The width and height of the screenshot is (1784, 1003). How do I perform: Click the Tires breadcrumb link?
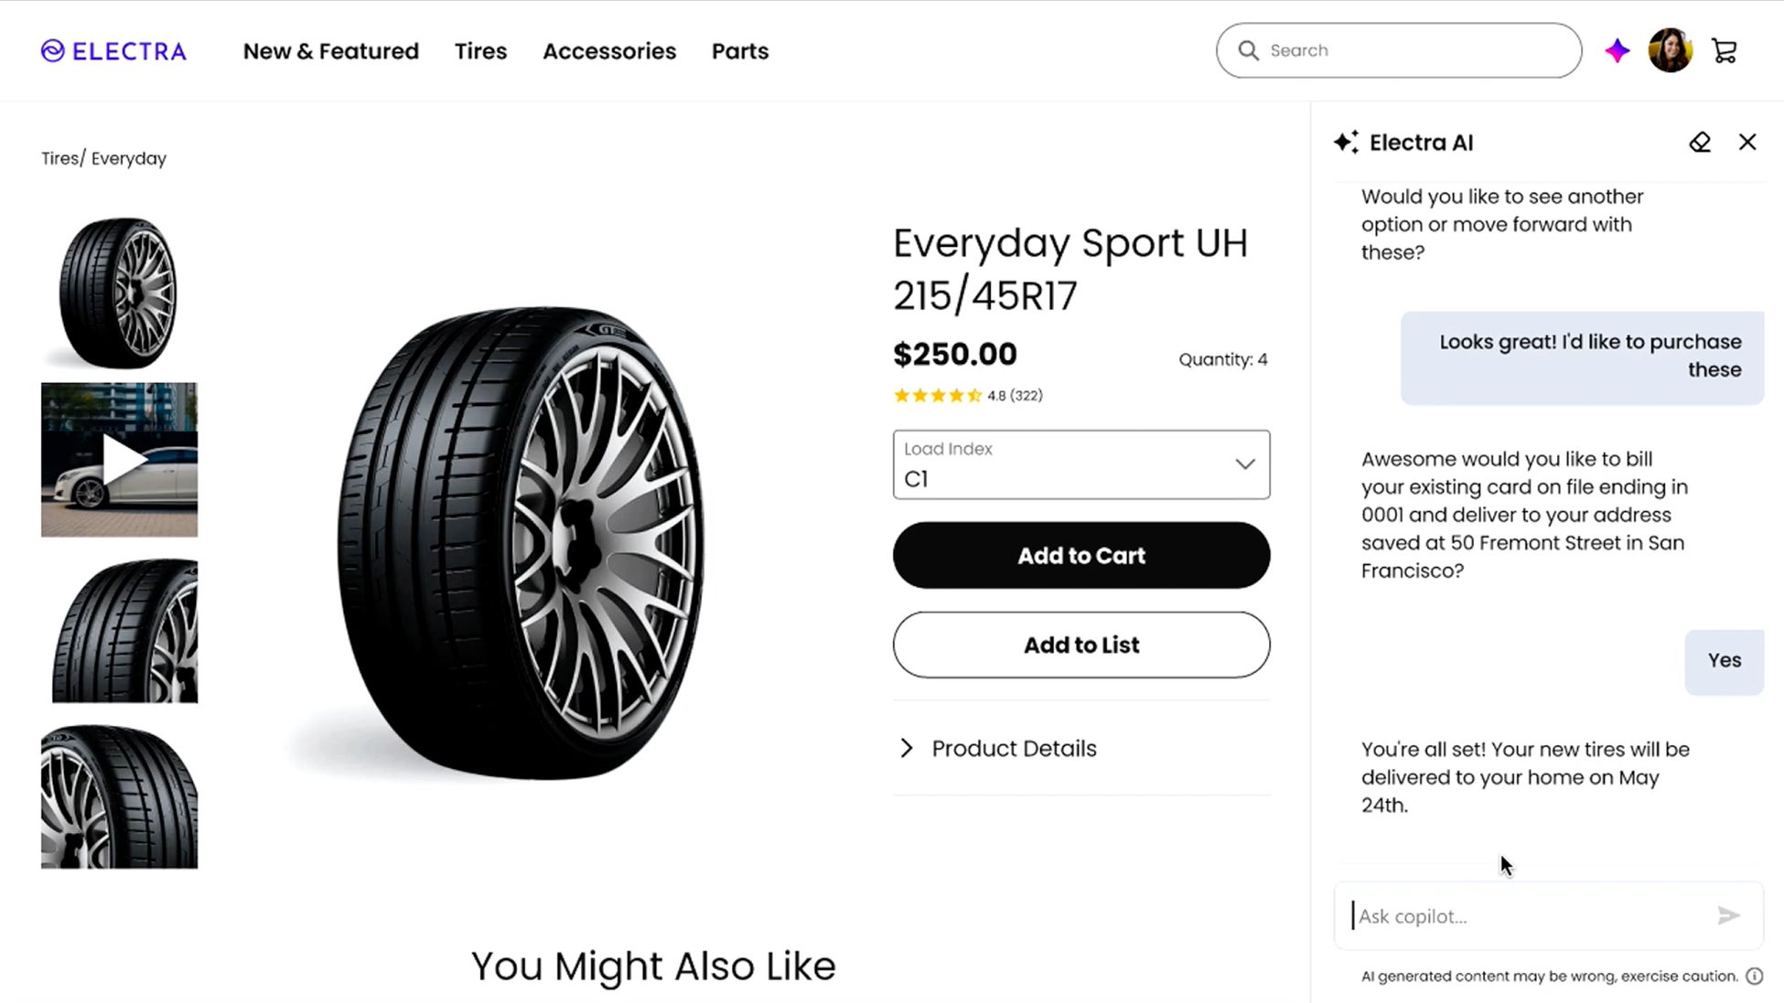tap(59, 158)
